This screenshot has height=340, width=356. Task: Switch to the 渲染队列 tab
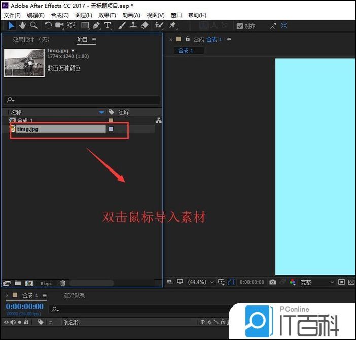pos(74,295)
